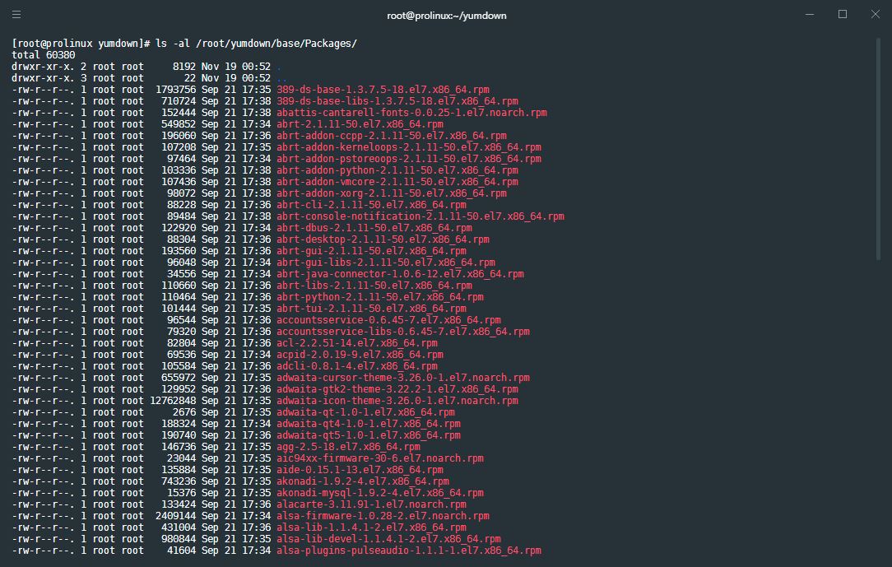Open the hamburger menu icon
Screen dimensions: 892x567
pos(16,15)
